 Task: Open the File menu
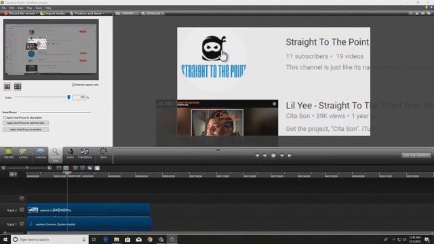[3, 7]
